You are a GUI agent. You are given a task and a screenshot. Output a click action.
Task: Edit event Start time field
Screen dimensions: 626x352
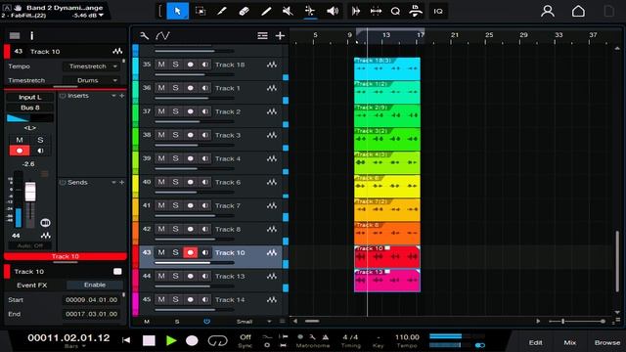coord(91,300)
